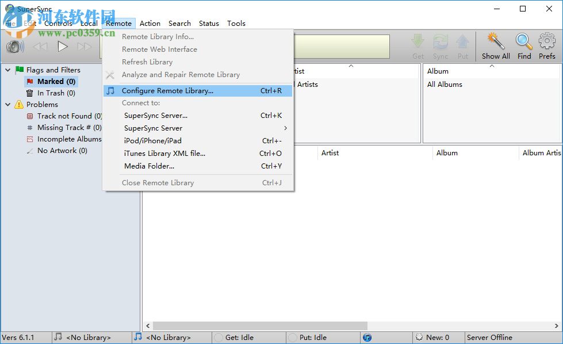
Task: Click Vers 6.1.1 in status bar
Action: (18, 338)
